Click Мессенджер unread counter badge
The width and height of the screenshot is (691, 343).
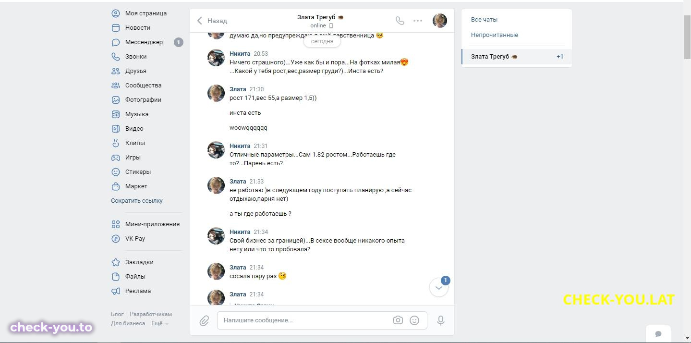[x=178, y=42]
